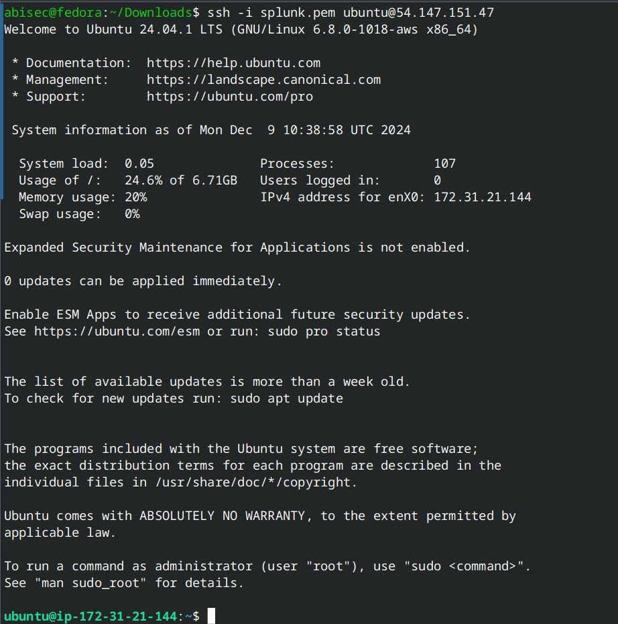Open the landscape.canonical.com management link
This screenshot has height=624, width=618.
(x=263, y=80)
